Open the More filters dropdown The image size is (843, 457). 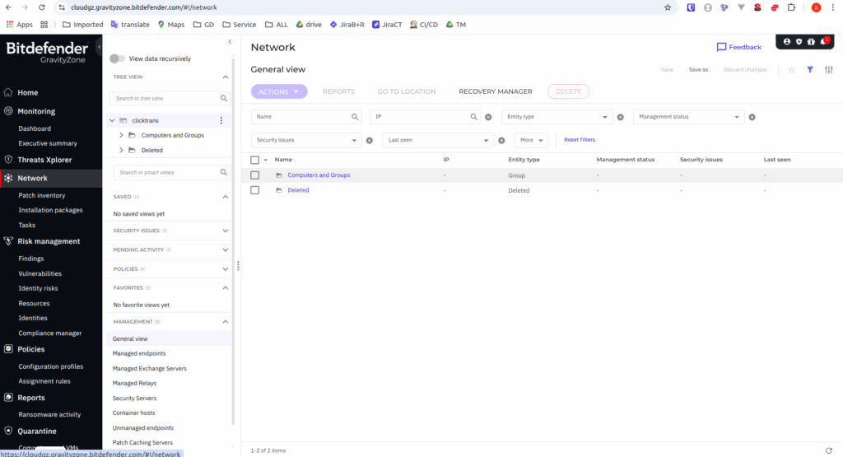[531, 140]
